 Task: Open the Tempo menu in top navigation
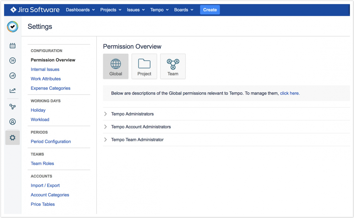click(159, 10)
